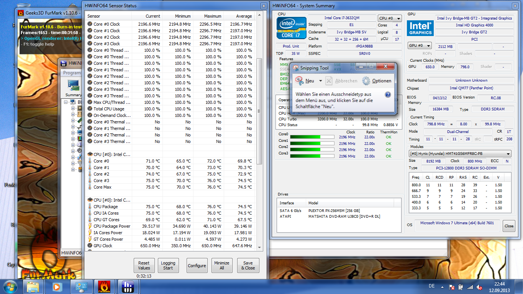Click the DE language indicator
Viewport: 523px width, 294px height.
[x=431, y=286]
